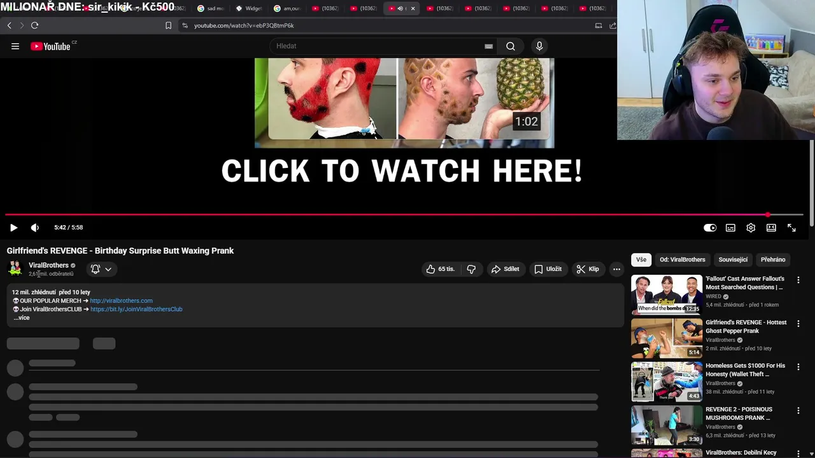Open viralbrothers.com merch link
The image size is (815, 458).
(121, 301)
